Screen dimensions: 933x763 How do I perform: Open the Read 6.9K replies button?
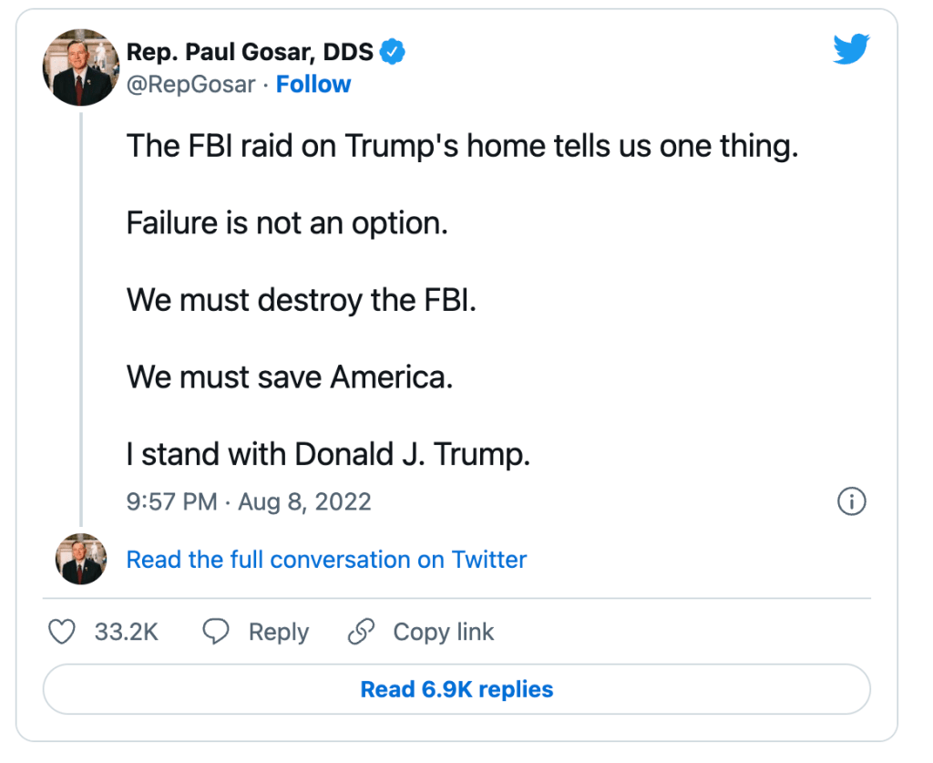pos(456,689)
